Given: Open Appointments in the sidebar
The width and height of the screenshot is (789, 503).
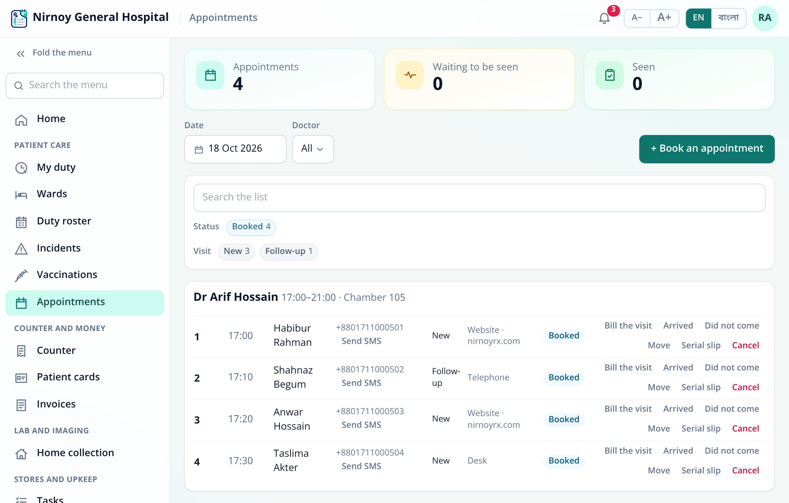Looking at the screenshot, I should point(85,302).
